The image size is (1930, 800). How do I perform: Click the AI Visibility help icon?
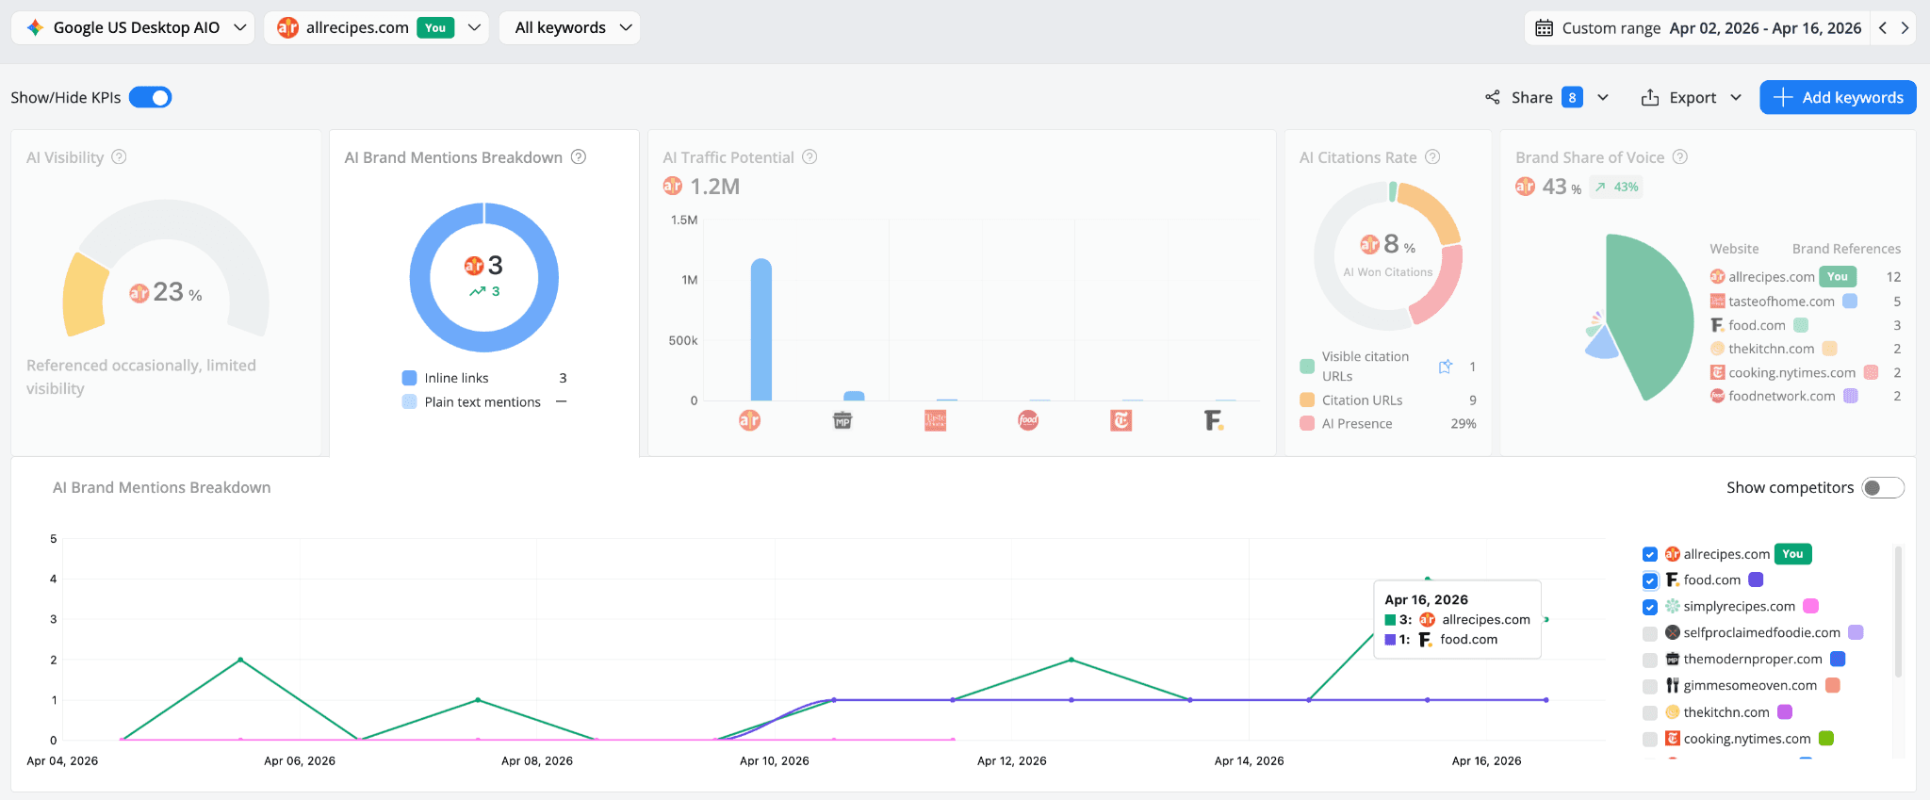tap(119, 157)
